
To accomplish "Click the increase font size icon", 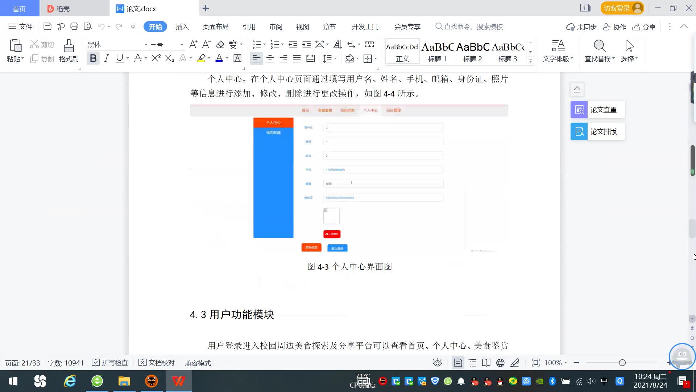I will pos(193,45).
